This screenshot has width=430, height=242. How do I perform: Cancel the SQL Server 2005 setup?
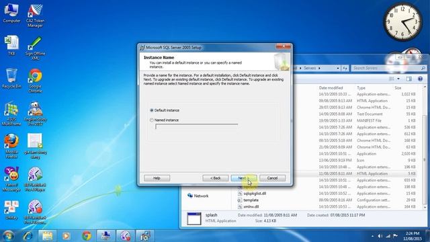(272, 178)
